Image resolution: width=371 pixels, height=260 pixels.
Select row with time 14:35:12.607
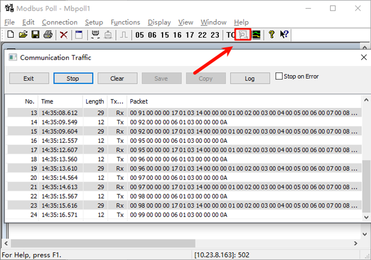click(185, 150)
